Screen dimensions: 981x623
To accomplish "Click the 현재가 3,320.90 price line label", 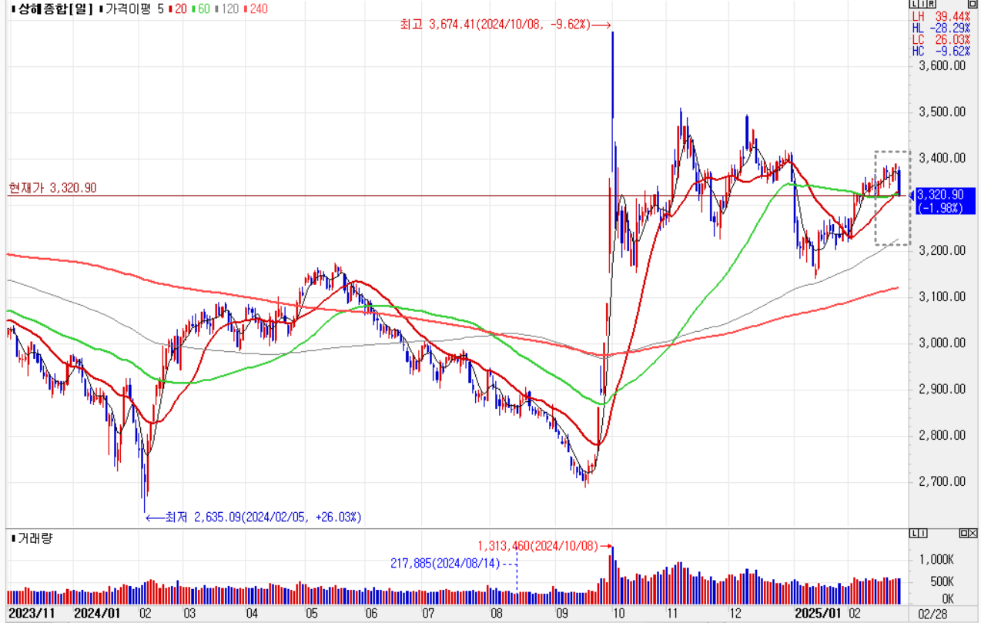I will tap(52, 188).
